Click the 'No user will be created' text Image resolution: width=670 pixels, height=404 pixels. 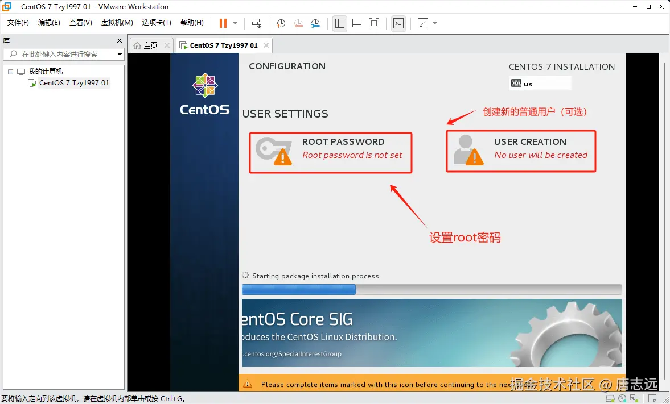[541, 155]
